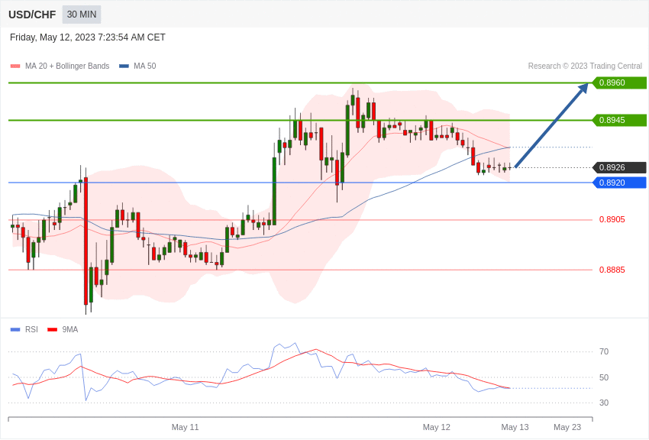Viewport: 649px width, 440px height.
Task: Click the 9MA legend label
Action: (70, 330)
